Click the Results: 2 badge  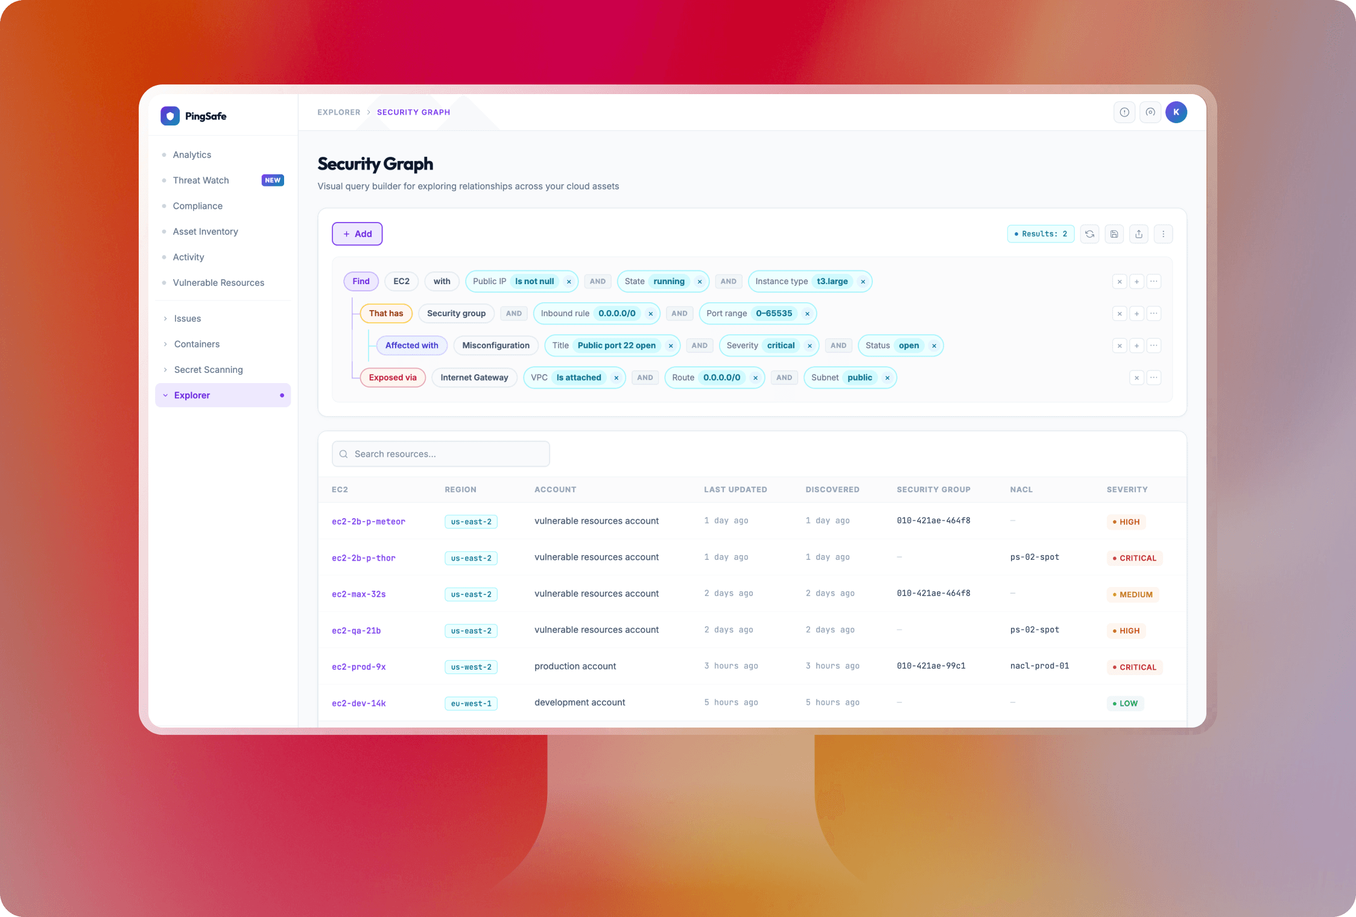[1041, 234]
